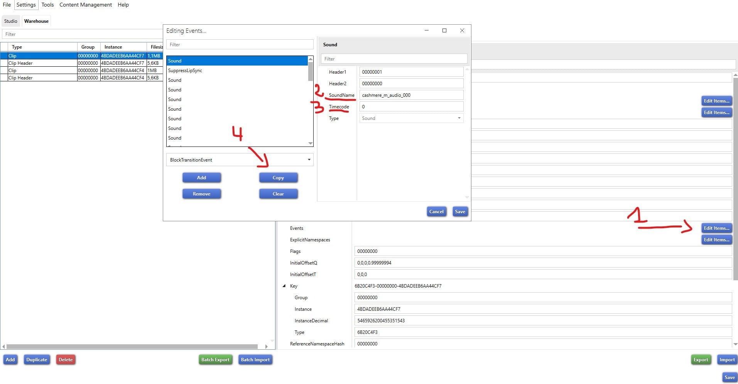Edit the InitialOffsetQ field

(x=543, y=263)
